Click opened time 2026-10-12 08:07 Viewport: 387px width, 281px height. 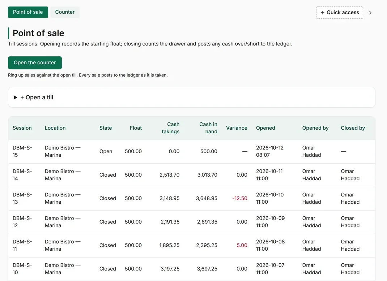[270, 151]
